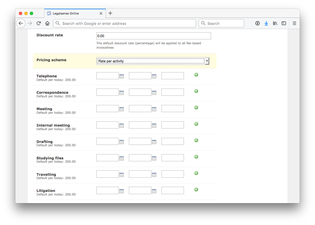Image resolution: width=315 pixels, height=225 pixels.
Task: Click the Litigation label
Action: tap(46, 191)
